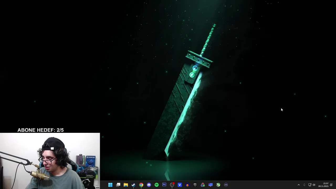
Task: Launch File Explorer from the taskbar
Action: (x=126, y=185)
